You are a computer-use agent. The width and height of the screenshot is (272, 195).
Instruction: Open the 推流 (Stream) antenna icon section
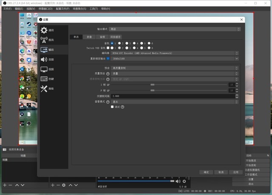pyautogui.click(x=44, y=40)
